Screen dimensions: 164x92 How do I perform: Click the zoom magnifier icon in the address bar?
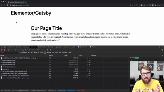130,5
